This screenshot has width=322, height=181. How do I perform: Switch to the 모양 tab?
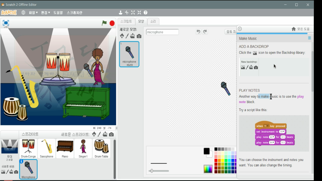[141, 21]
